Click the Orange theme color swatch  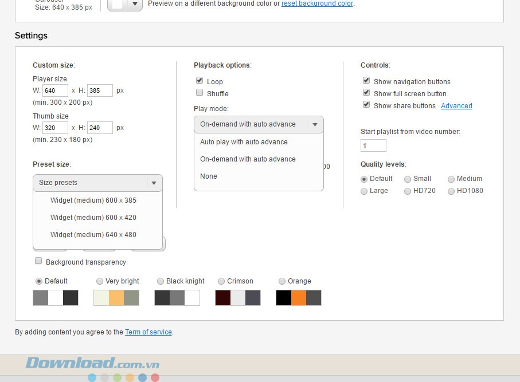[298, 298]
